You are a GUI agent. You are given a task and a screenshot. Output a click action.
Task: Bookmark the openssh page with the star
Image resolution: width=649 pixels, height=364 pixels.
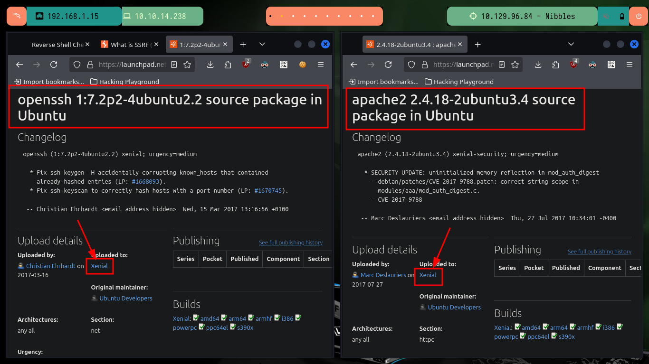187,65
